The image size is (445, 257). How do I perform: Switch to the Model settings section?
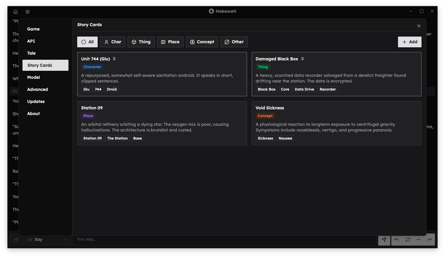pos(34,78)
